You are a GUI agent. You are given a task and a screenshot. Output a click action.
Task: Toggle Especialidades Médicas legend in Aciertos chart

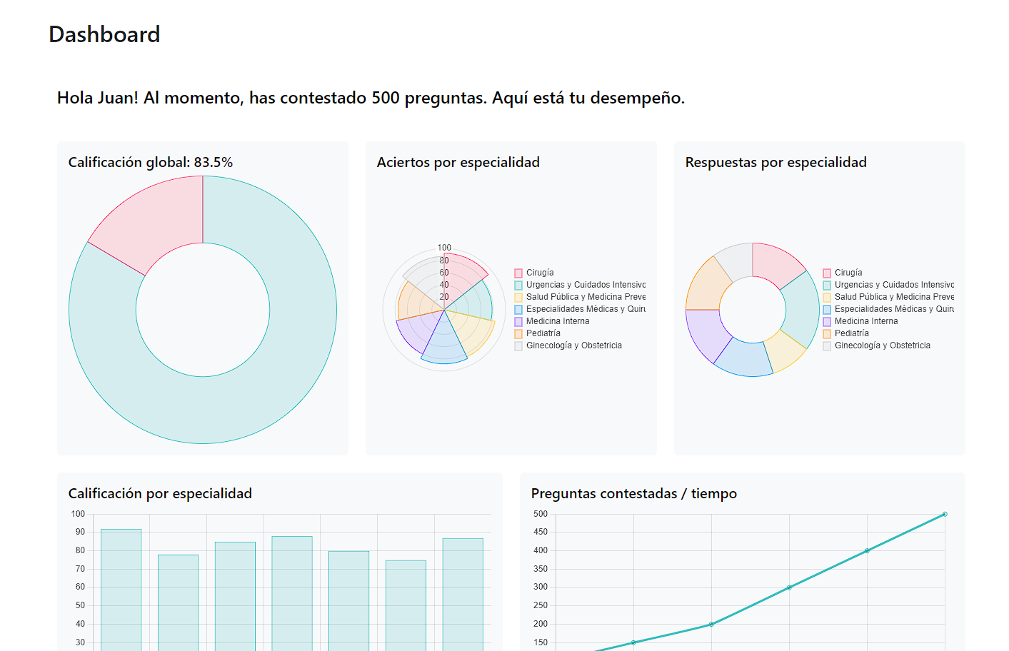point(580,309)
